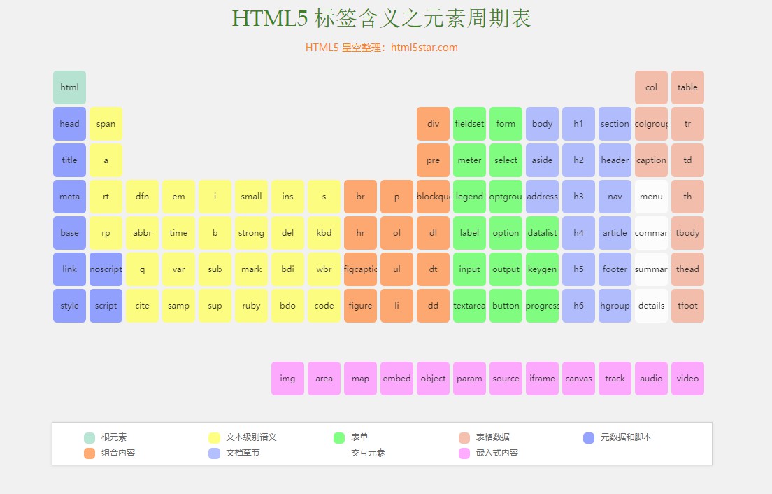
Task: Click the caption tile
Action: click(652, 160)
